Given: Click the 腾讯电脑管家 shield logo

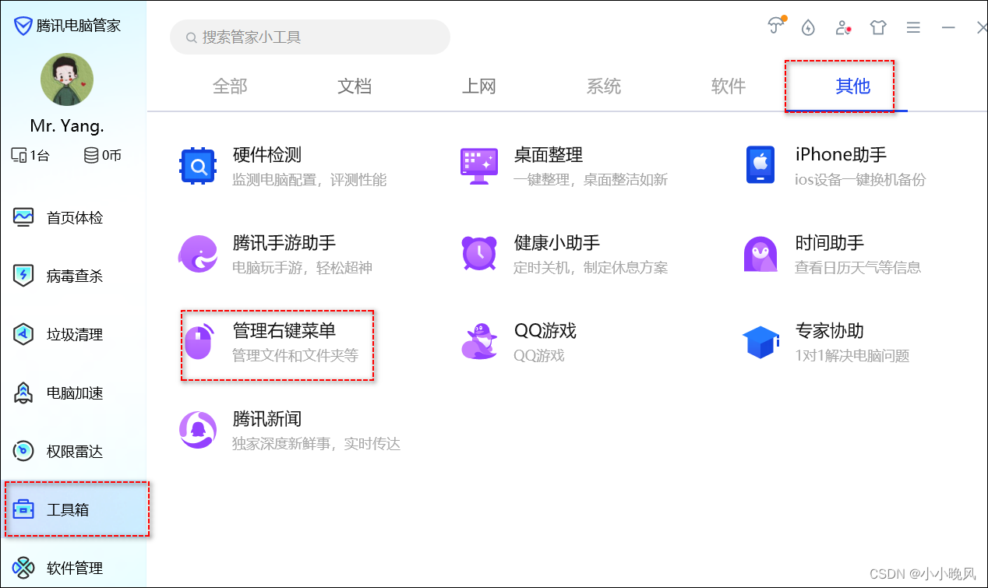Looking at the screenshot, I should (x=23, y=26).
